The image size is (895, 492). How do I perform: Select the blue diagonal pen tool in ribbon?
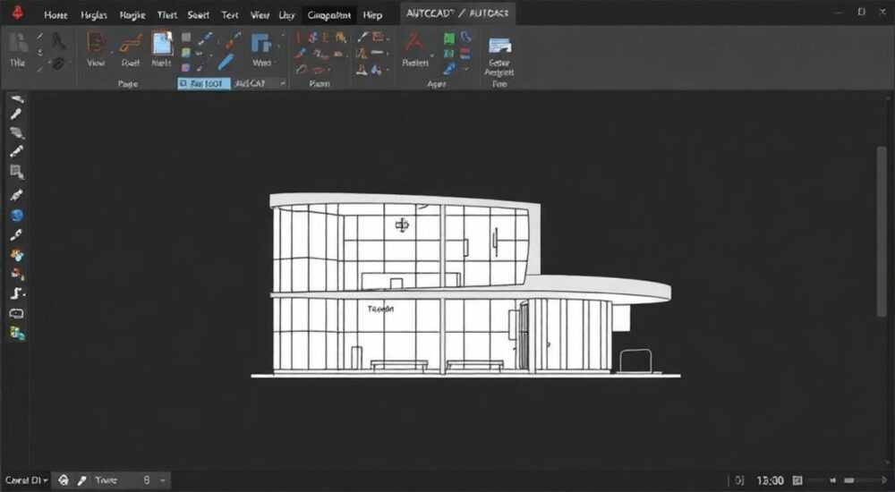point(226,61)
